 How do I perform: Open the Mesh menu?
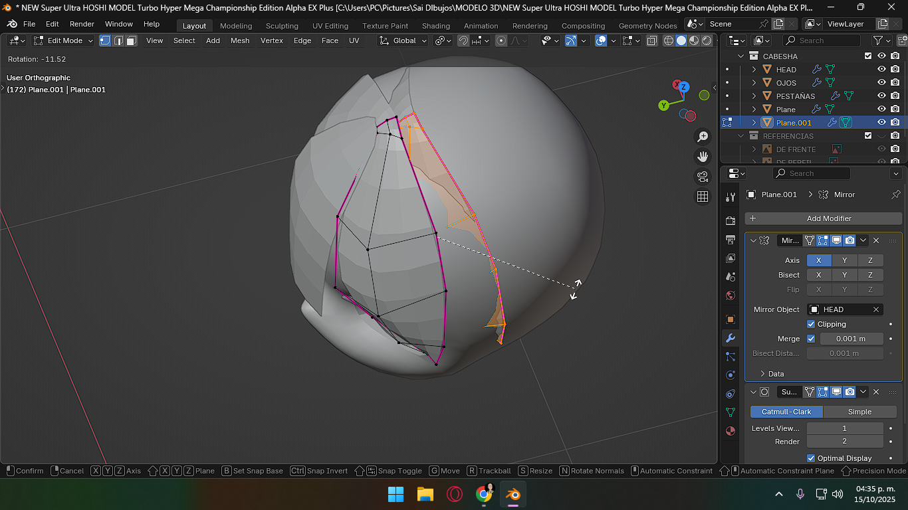(240, 41)
